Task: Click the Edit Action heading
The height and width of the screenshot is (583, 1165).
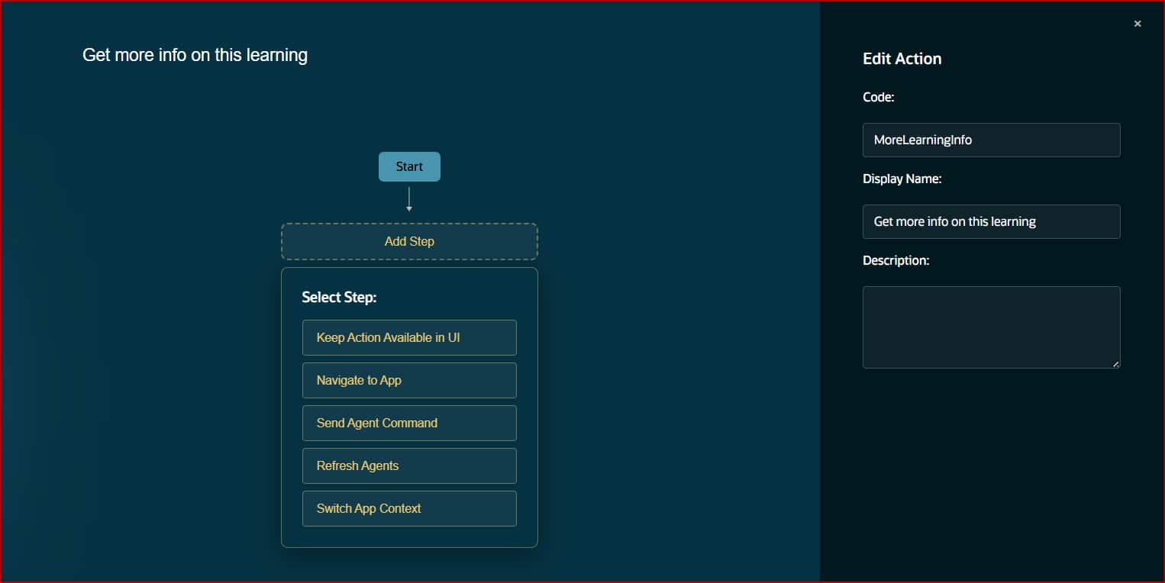Action: click(902, 59)
